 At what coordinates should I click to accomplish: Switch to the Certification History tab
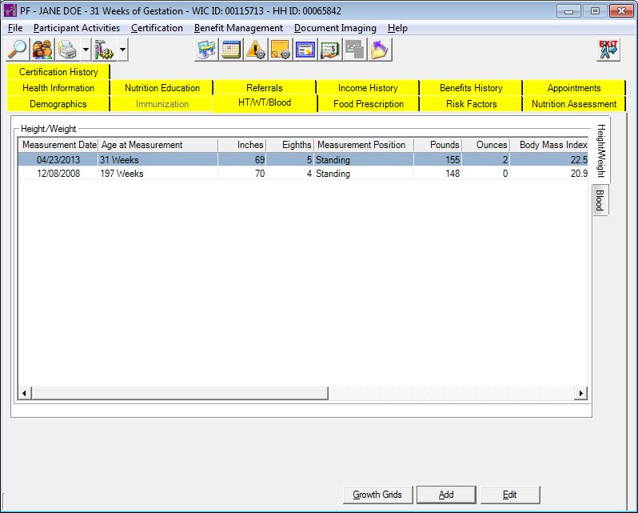(x=58, y=72)
